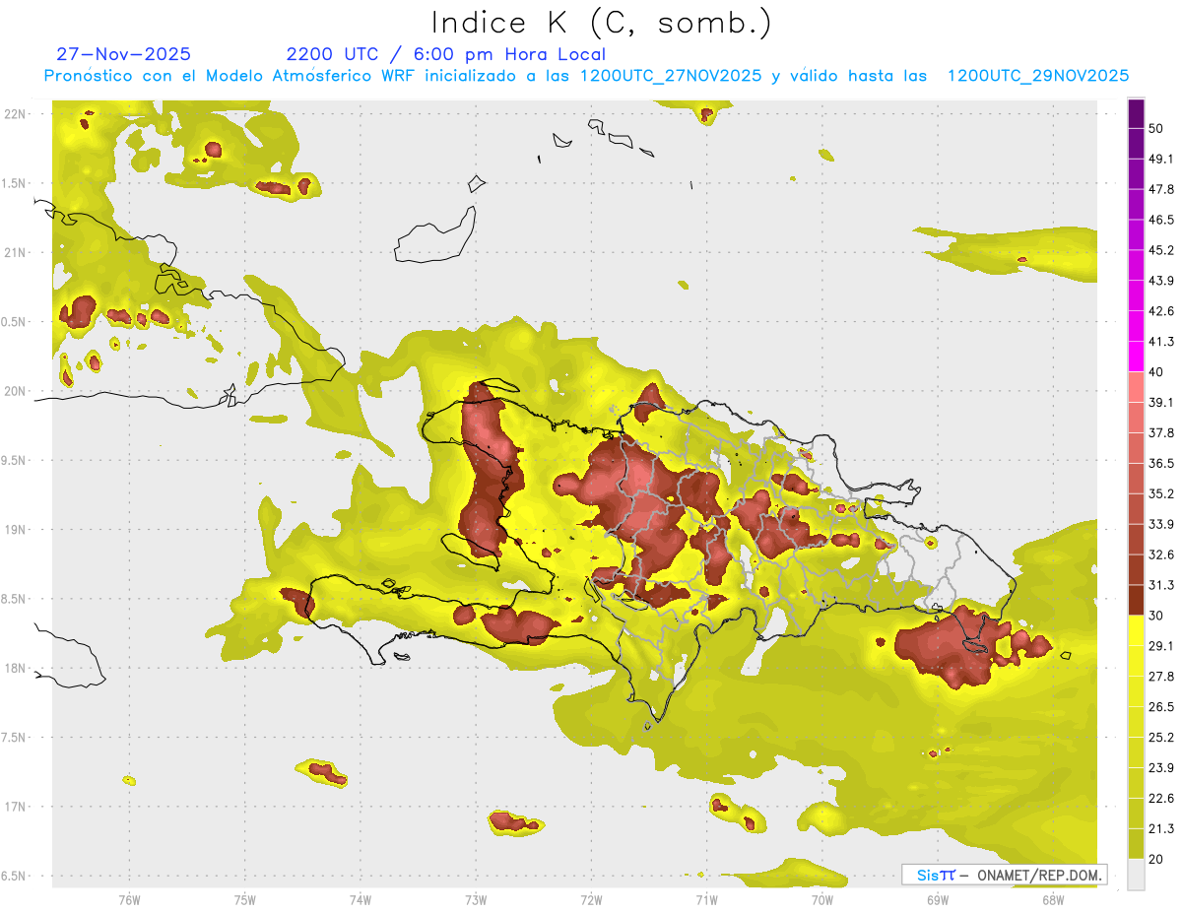Click the "19N" latitude label
The image size is (1182, 913).
pyautogui.click(x=16, y=530)
